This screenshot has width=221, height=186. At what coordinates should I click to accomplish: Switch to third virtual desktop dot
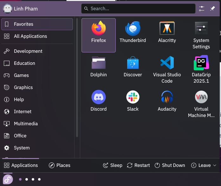click(x=33, y=179)
